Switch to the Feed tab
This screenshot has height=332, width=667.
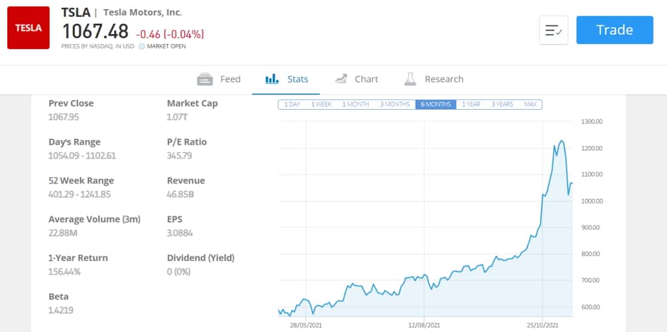pos(219,79)
